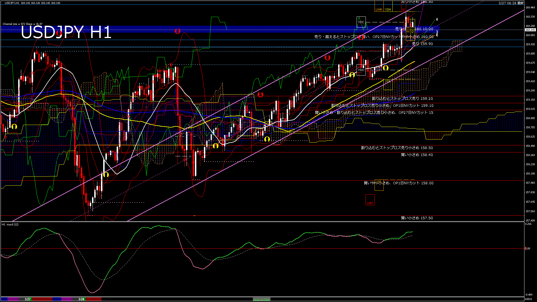This screenshot has width=537, height=302.
Task: Click the YDC label box
Action: point(361,22)
